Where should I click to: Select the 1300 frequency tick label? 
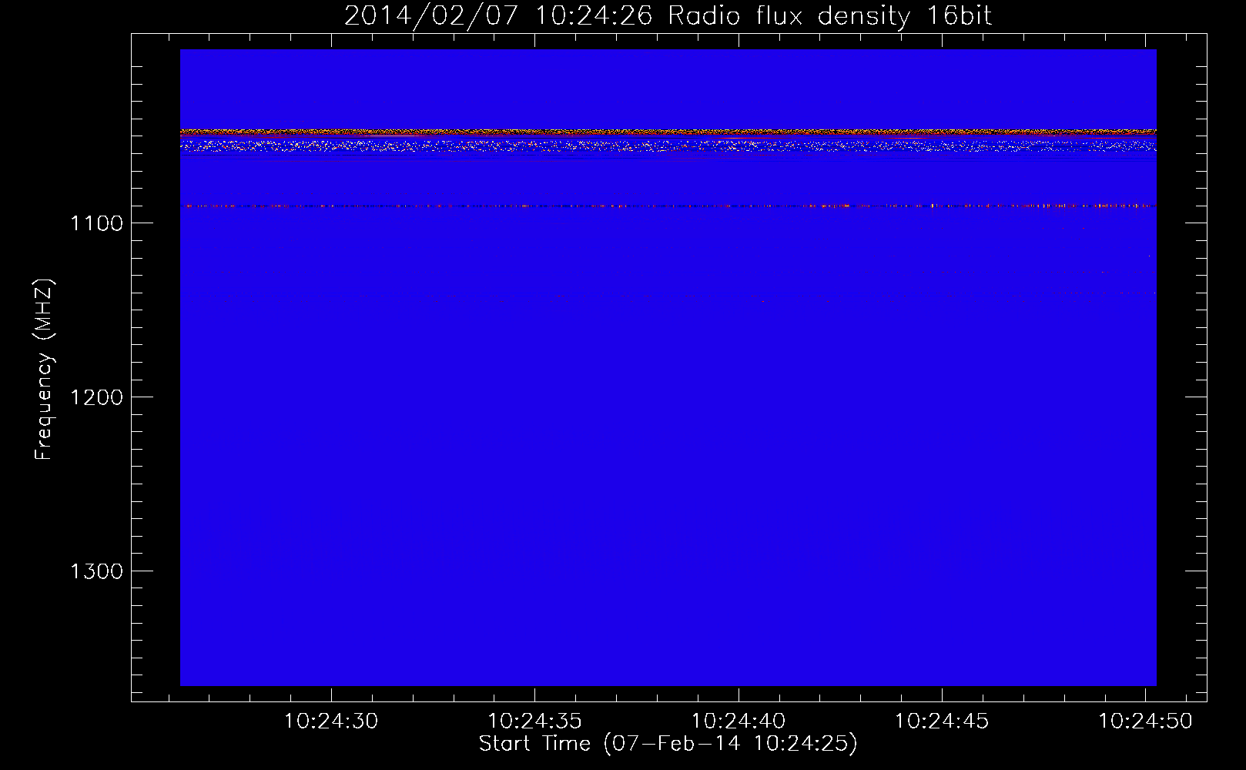pos(96,571)
